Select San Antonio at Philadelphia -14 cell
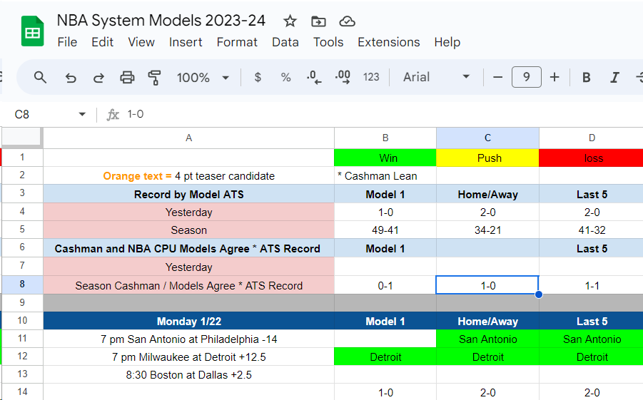The width and height of the screenshot is (643, 400). (x=188, y=339)
